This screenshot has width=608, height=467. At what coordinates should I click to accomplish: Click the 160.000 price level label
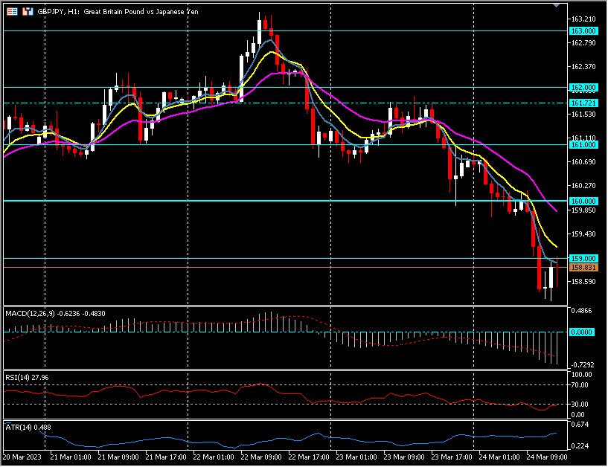point(582,201)
